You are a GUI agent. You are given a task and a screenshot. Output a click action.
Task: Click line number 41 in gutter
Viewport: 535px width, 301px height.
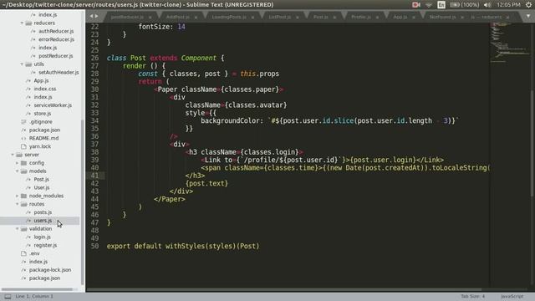click(94, 176)
